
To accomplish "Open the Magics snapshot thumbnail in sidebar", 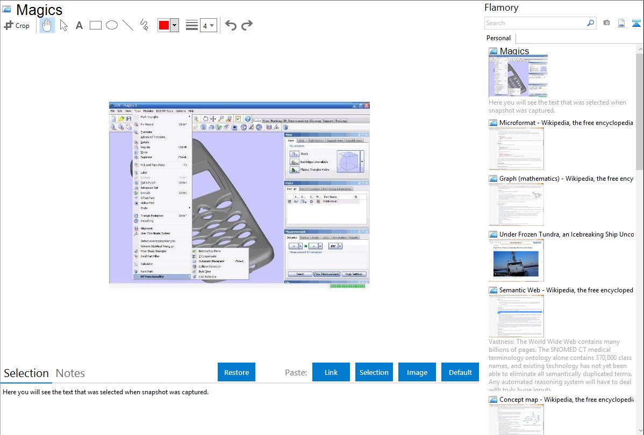I will [518, 76].
